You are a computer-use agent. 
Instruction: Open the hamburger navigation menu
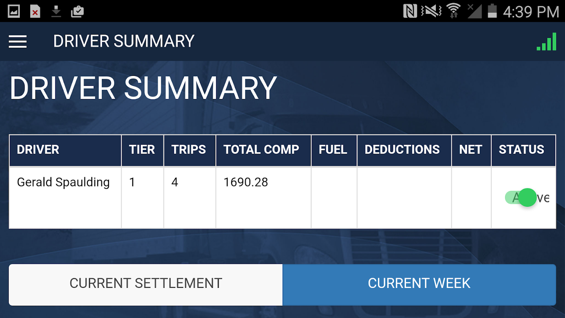click(18, 41)
